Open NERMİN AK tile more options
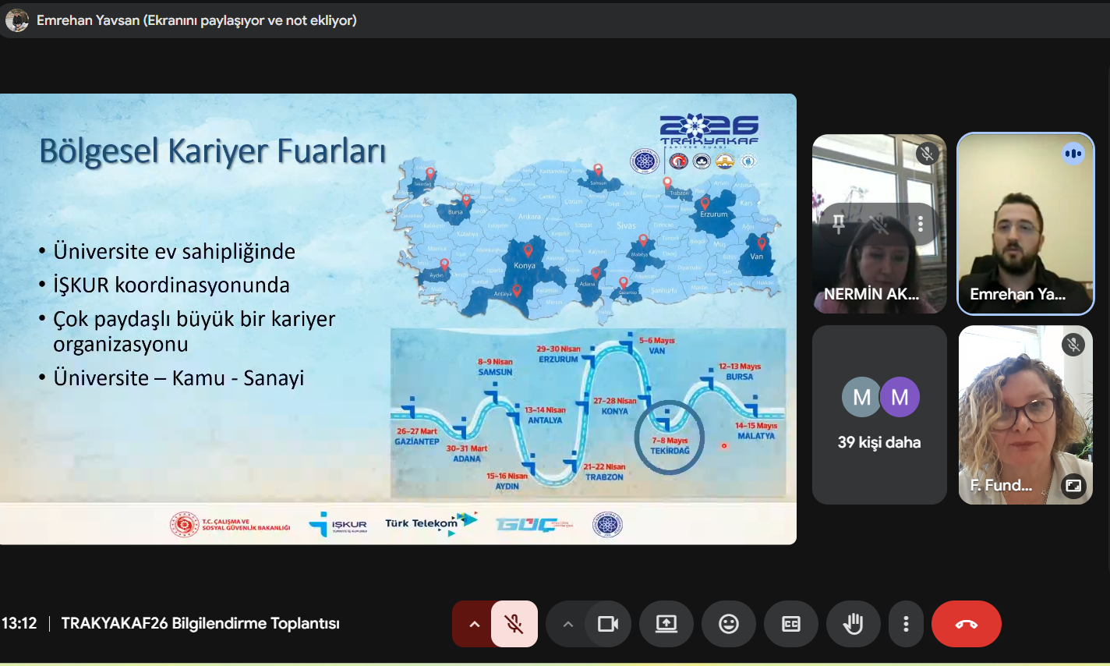 (921, 225)
